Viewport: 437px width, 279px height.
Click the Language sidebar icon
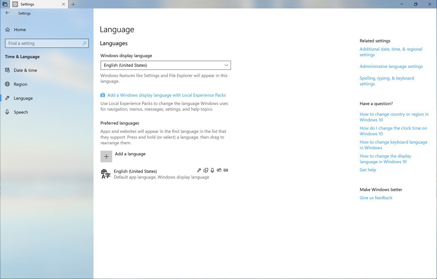pos(8,98)
